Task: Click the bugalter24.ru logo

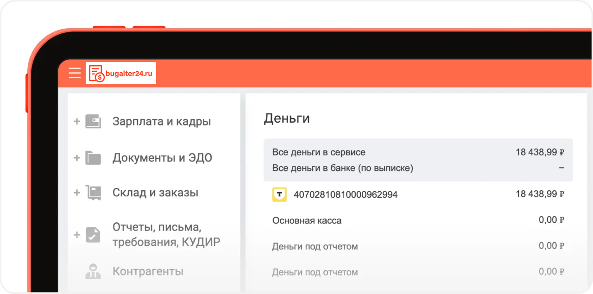Action: click(x=121, y=73)
